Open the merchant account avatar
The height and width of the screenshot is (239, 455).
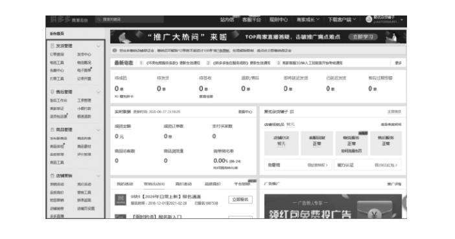coord(369,19)
